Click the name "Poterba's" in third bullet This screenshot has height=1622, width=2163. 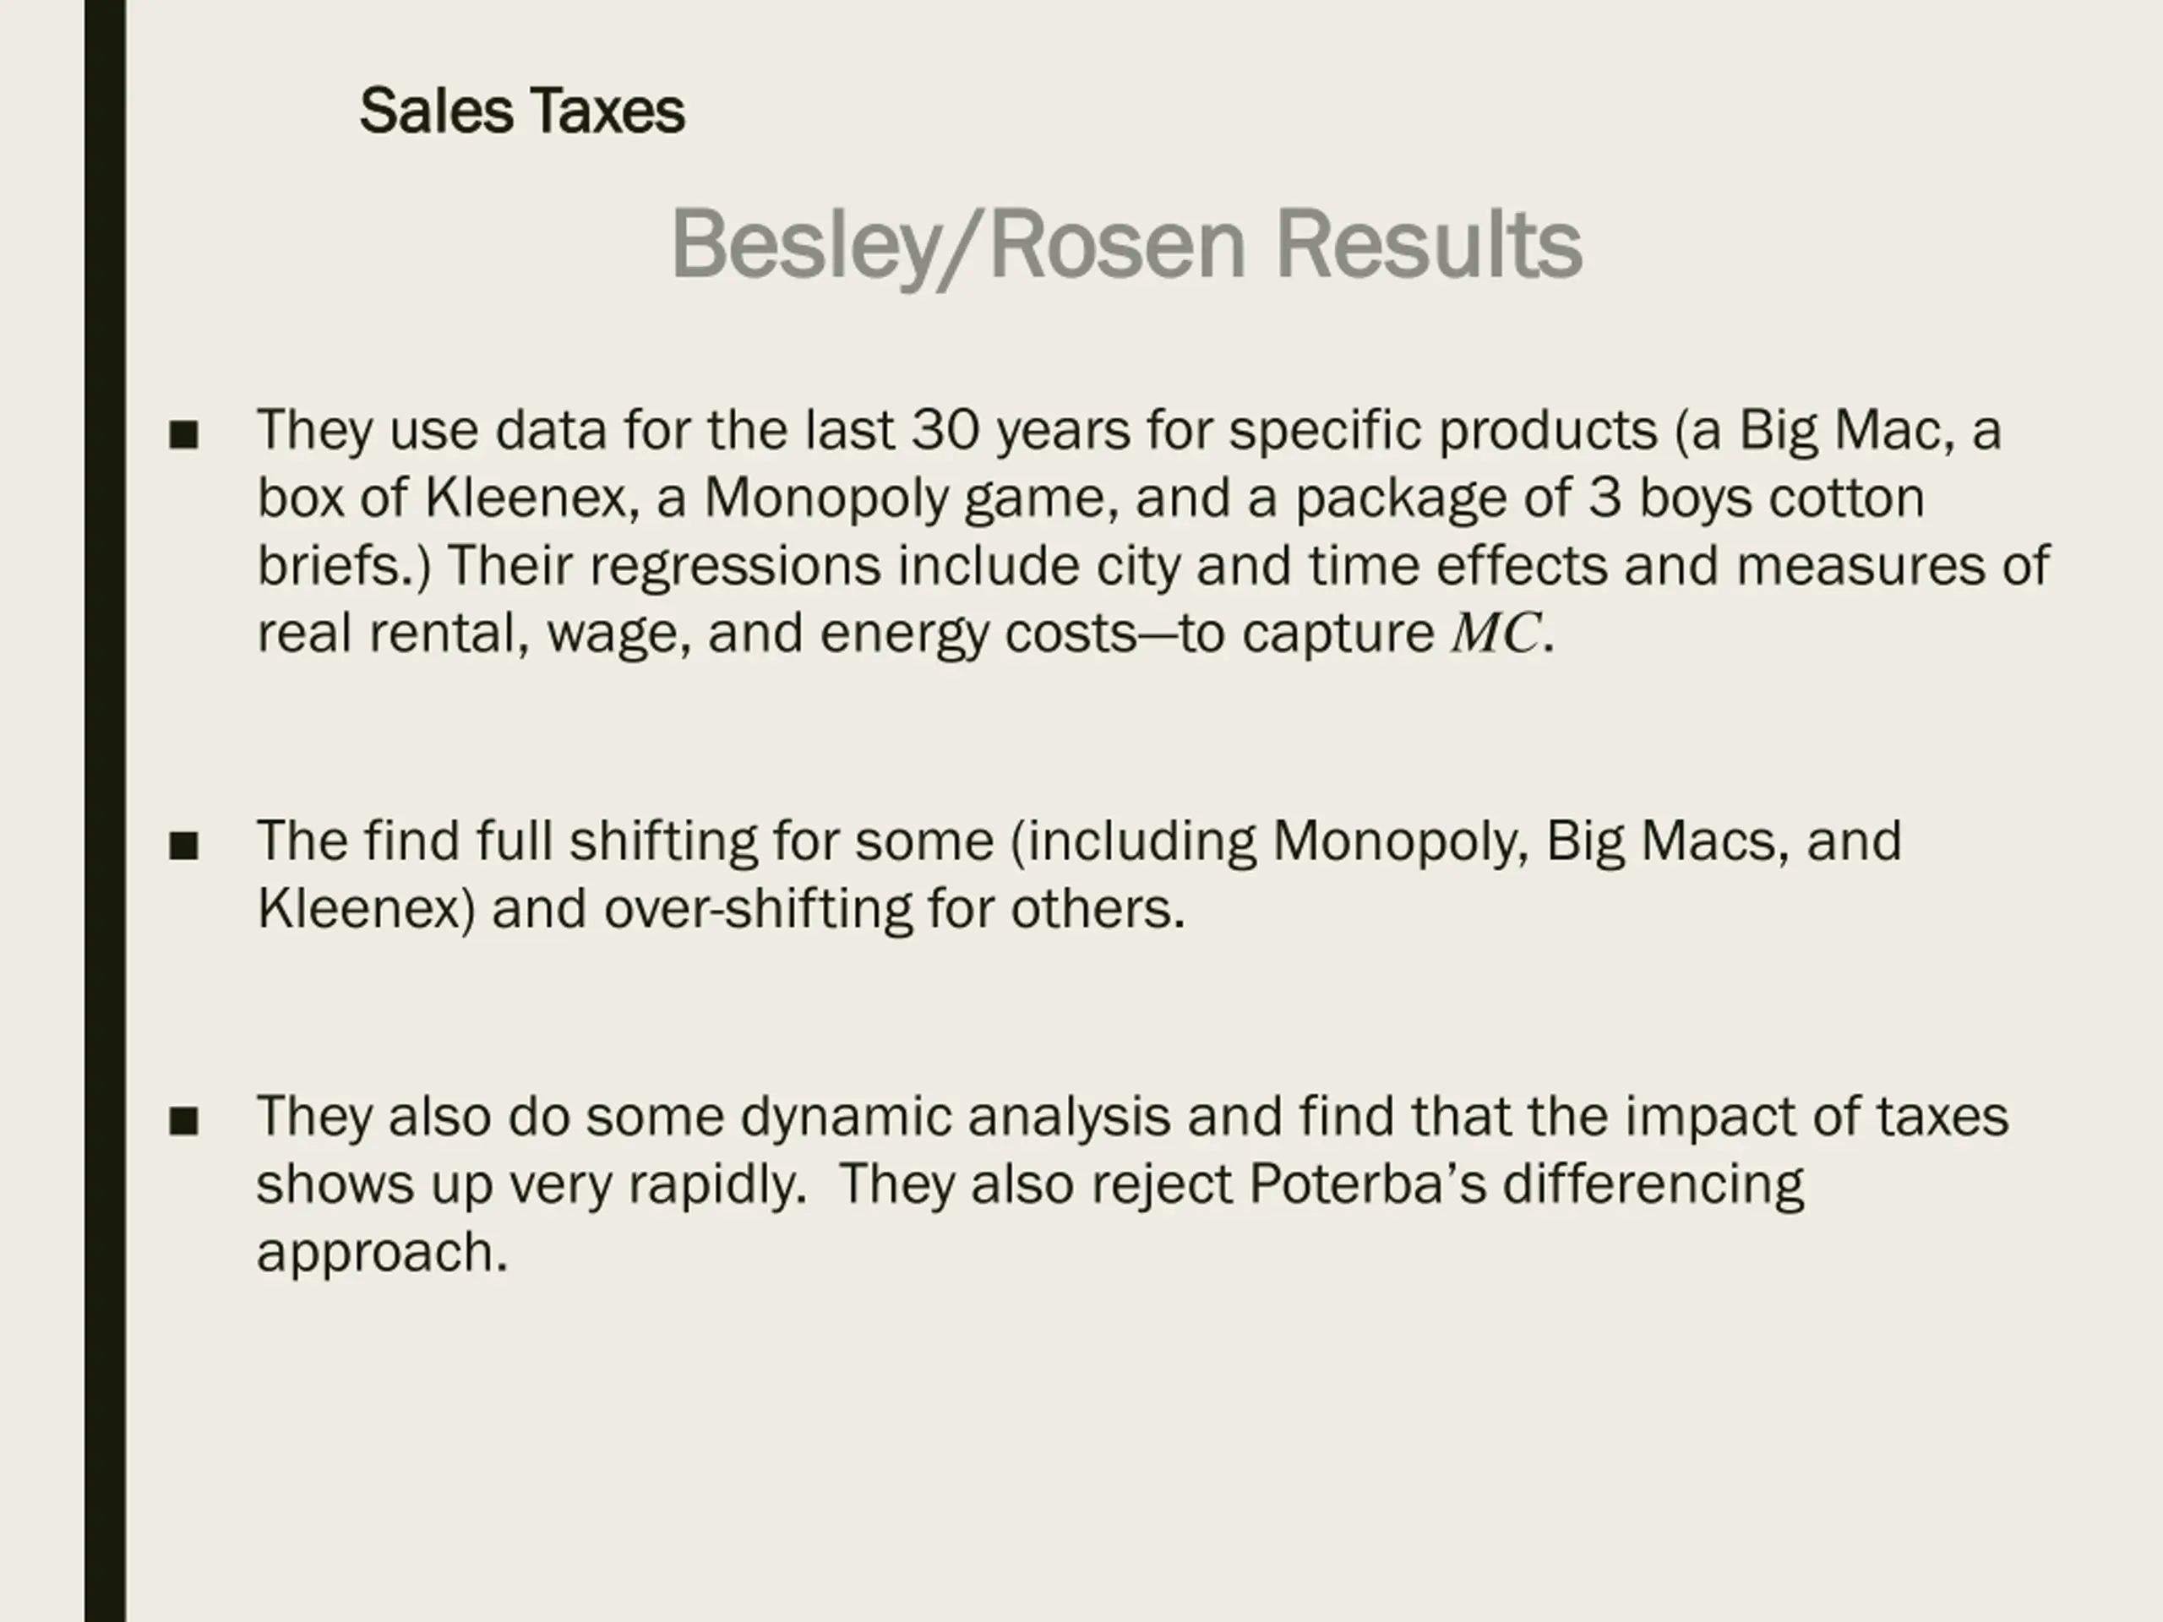point(1367,1184)
